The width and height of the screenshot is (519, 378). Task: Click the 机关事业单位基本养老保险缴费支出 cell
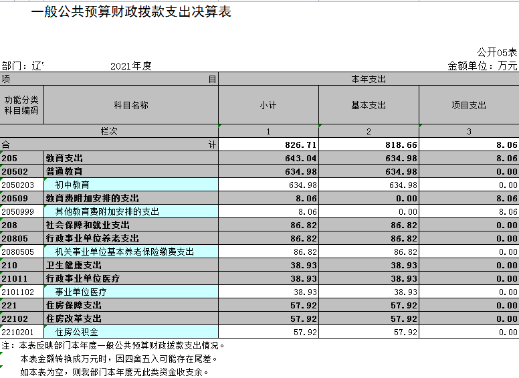(x=131, y=252)
